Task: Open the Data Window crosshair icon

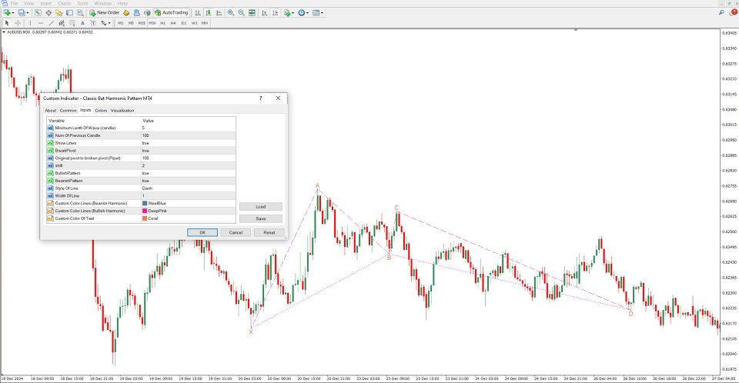Action: click(48, 13)
